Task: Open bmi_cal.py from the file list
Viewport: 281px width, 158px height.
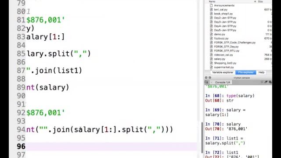Action: pos(220,10)
